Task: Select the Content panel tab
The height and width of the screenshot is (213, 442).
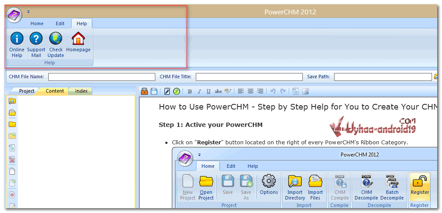Action: pos(55,91)
